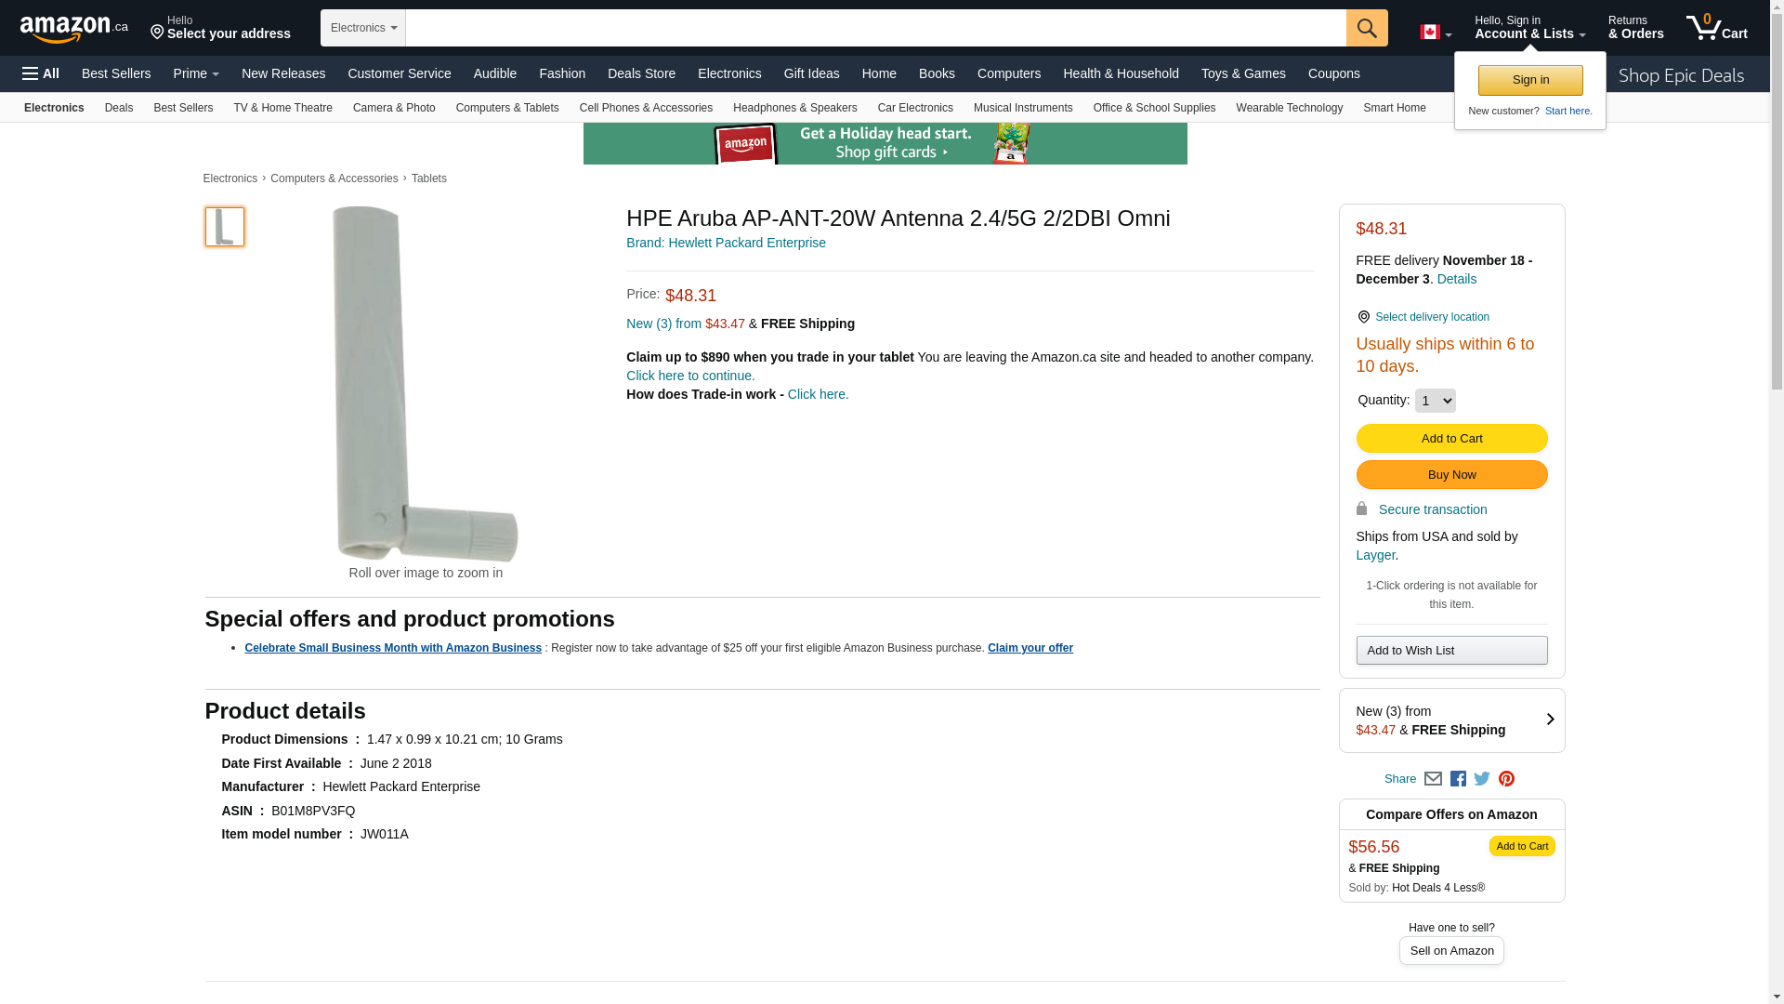Open the Quantity dropdown

click(x=1435, y=401)
